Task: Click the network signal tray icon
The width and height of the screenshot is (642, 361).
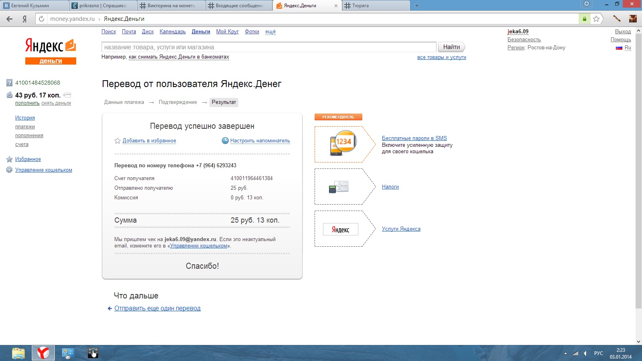Action: point(575,353)
